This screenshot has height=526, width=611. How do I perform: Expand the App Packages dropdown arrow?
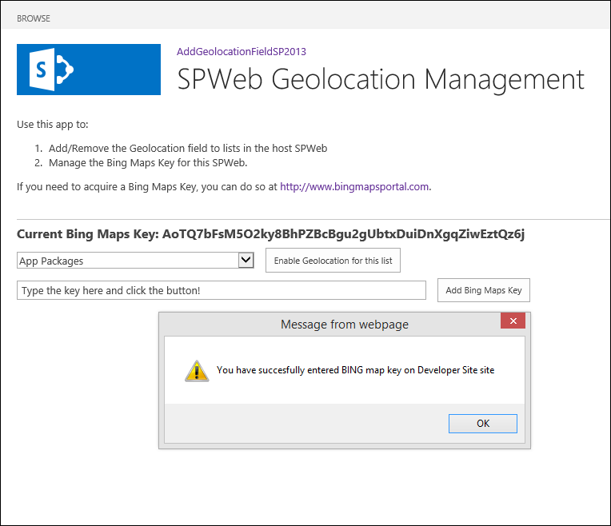pos(246,260)
